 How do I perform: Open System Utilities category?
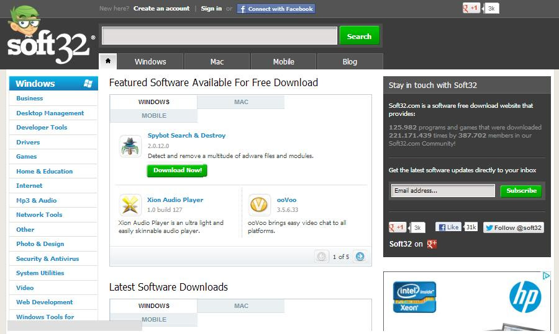[40, 273]
